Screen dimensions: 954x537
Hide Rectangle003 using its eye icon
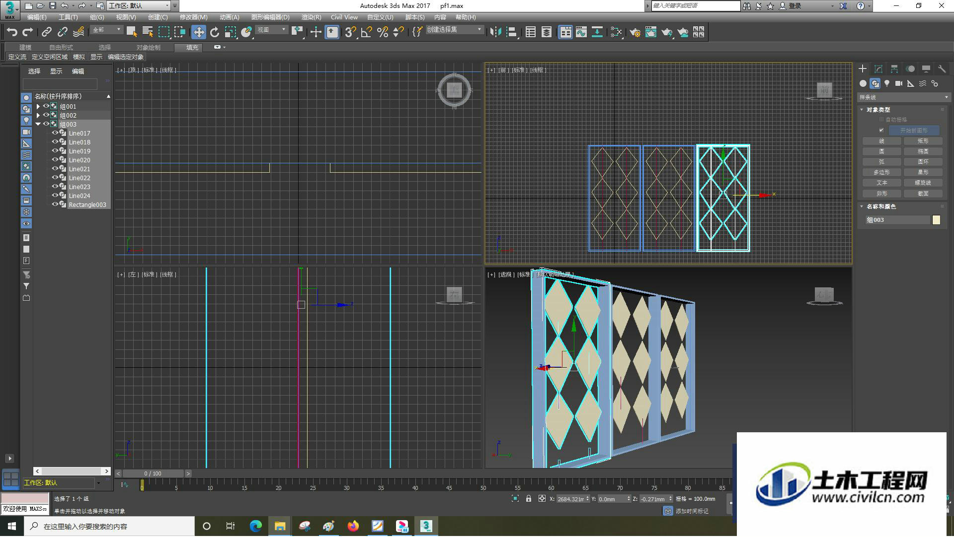pos(55,204)
